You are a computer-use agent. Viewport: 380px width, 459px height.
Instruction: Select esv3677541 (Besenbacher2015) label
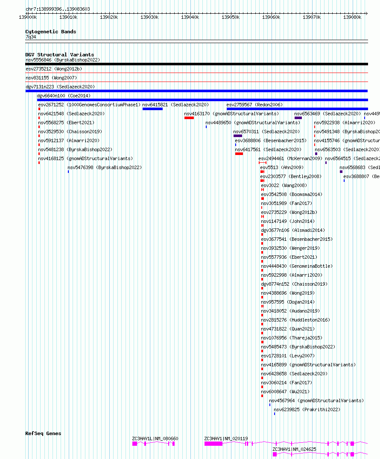(297, 240)
